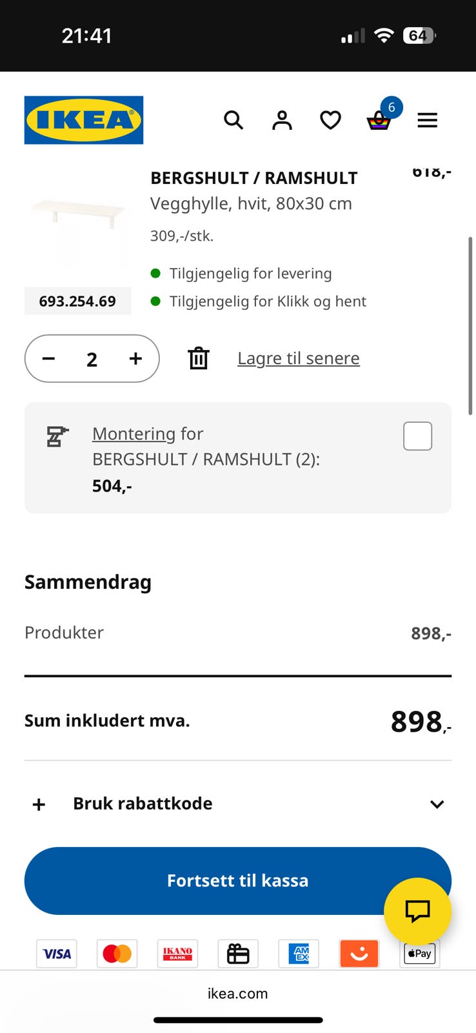The height and width of the screenshot is (1033, 476).
Task: Open the Montering link for details
Action: point(134,434)
